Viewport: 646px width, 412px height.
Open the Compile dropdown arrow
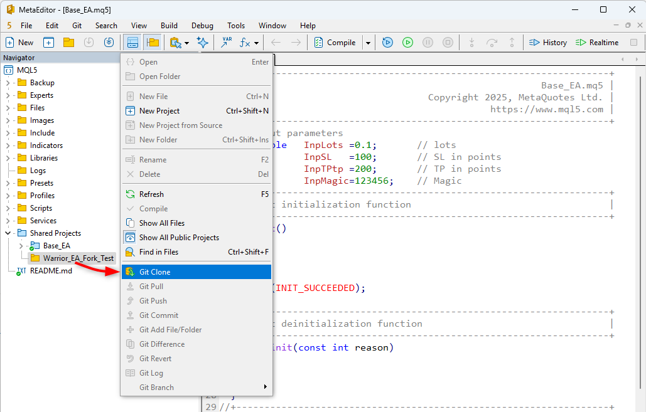[x=368, y=43]
